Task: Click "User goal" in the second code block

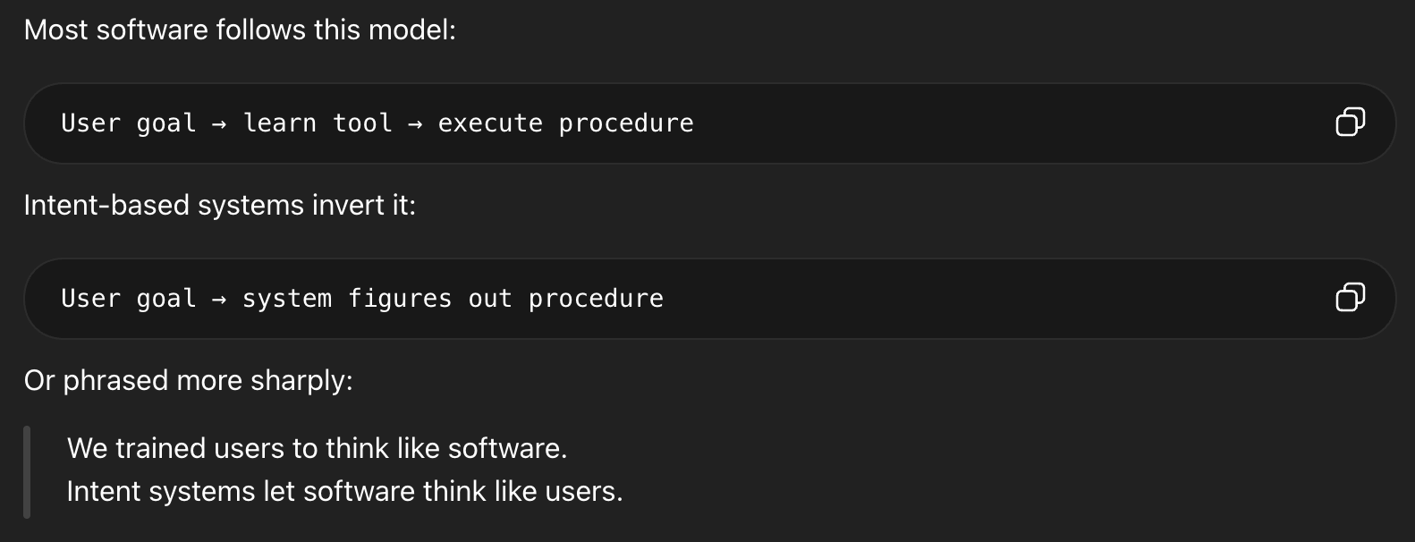Action: coord(128,299)
